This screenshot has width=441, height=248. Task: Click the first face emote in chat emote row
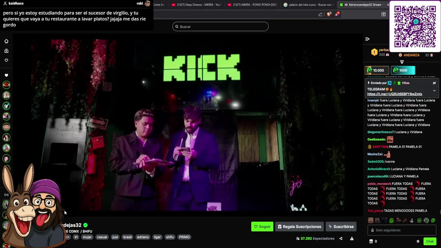pyautogui.click(x=370, y=220)
